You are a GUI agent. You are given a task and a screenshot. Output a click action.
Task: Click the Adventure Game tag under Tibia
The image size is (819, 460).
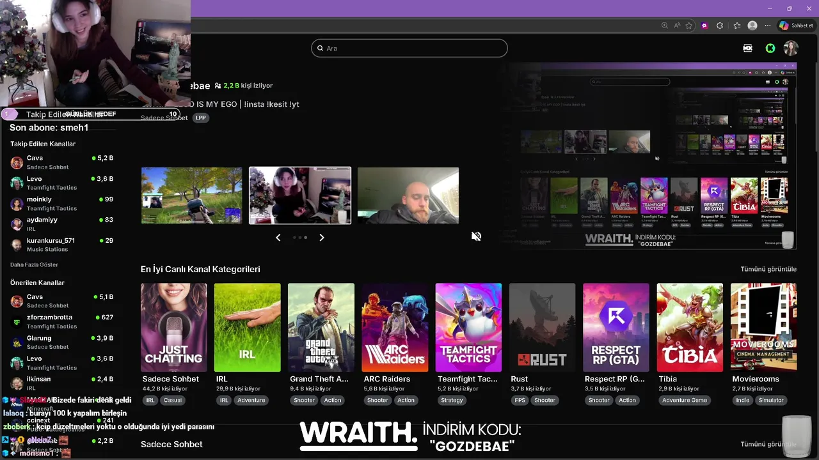(x=685, y=401)
